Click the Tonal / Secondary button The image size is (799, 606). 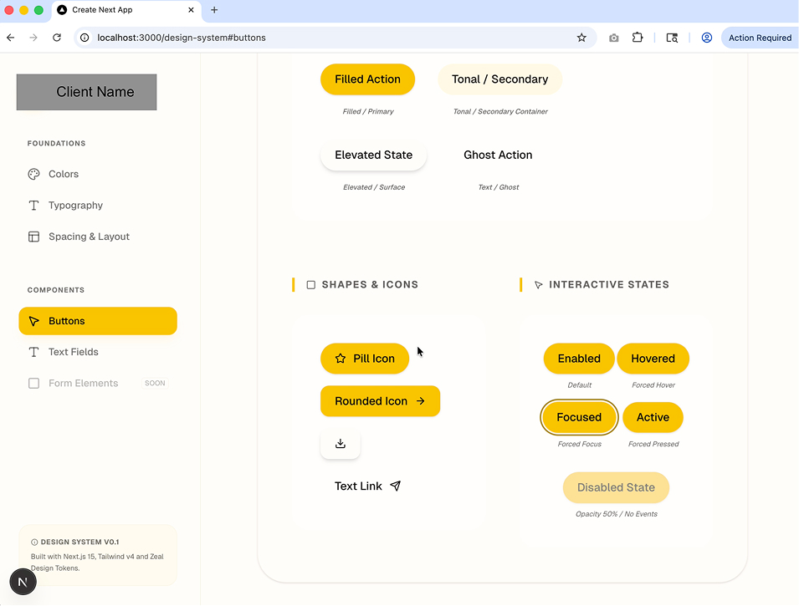(x=499, y=79)
